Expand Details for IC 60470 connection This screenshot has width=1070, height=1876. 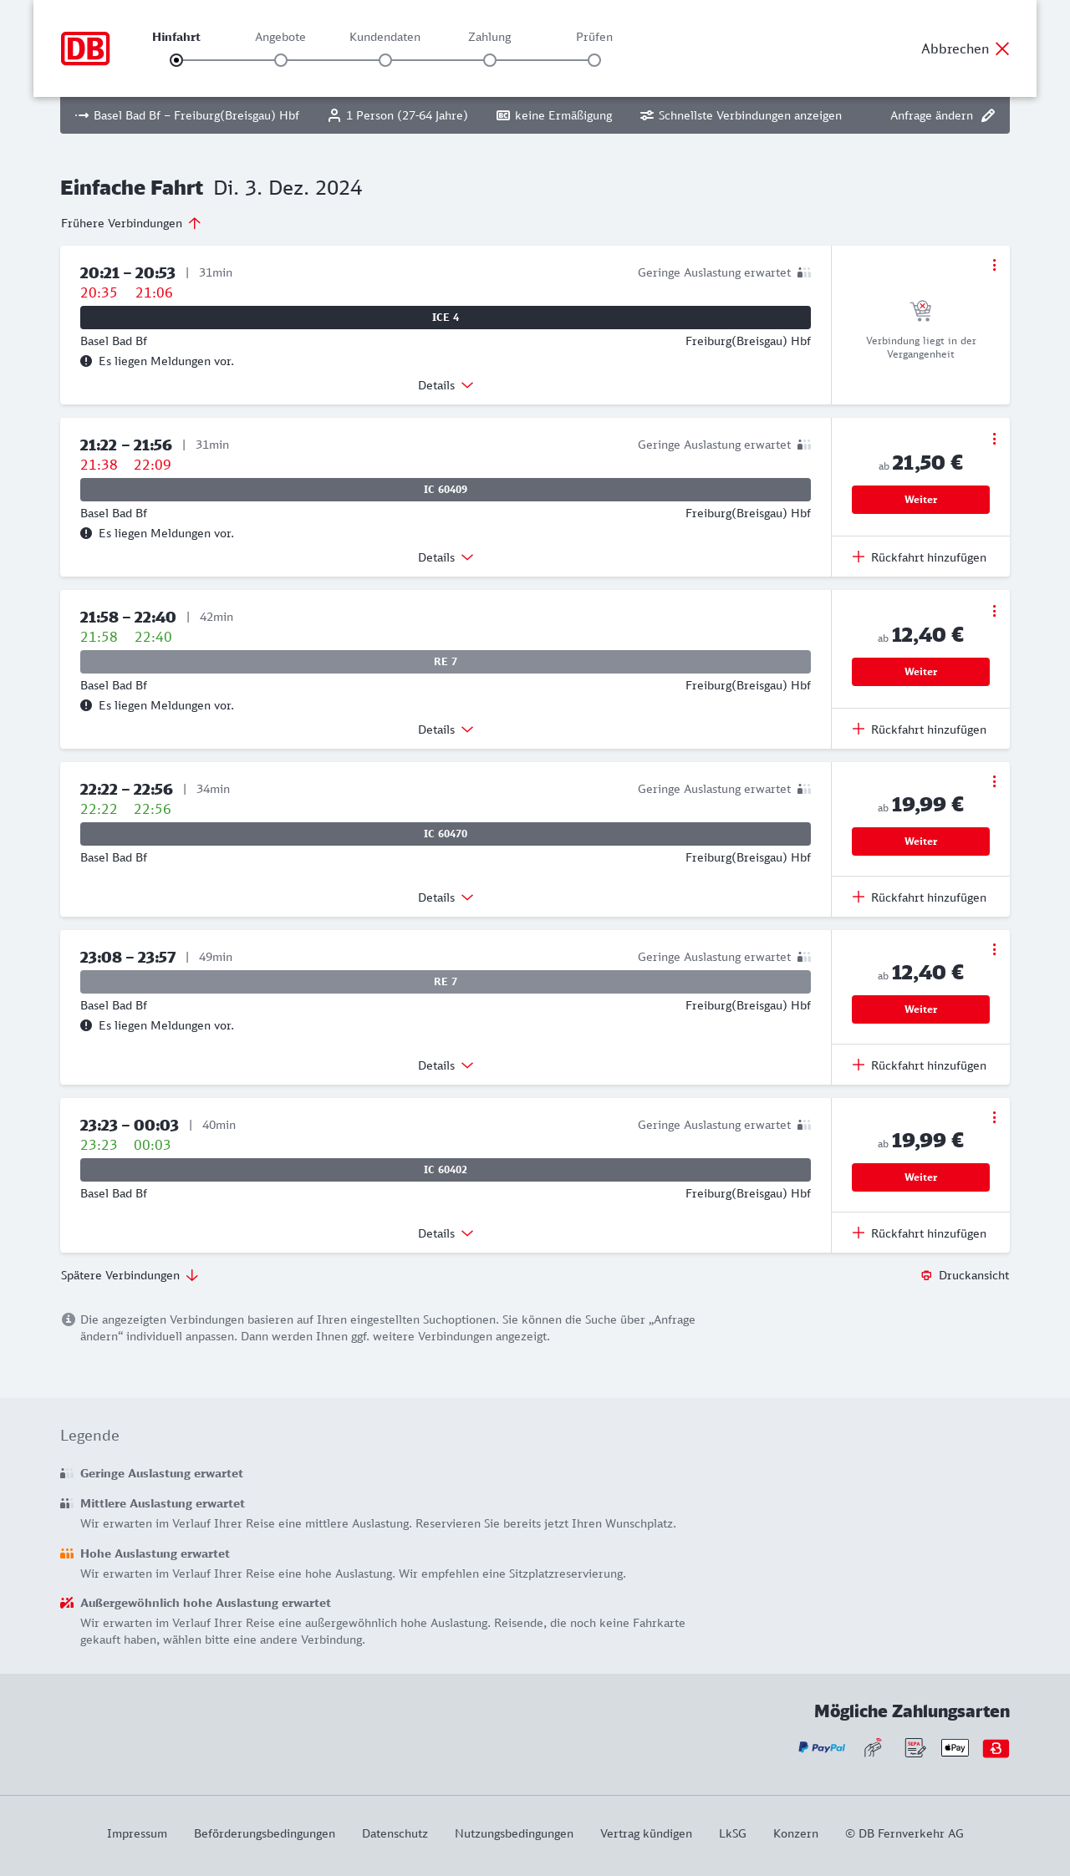coord(446,897)
